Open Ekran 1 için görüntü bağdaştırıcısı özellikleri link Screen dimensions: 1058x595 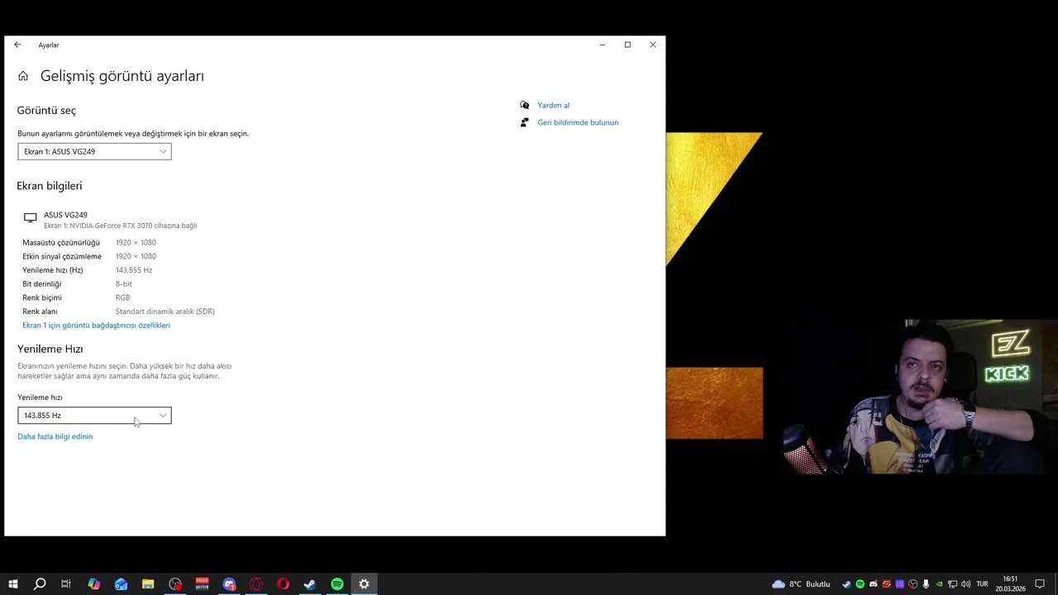(x=96, y=326)
